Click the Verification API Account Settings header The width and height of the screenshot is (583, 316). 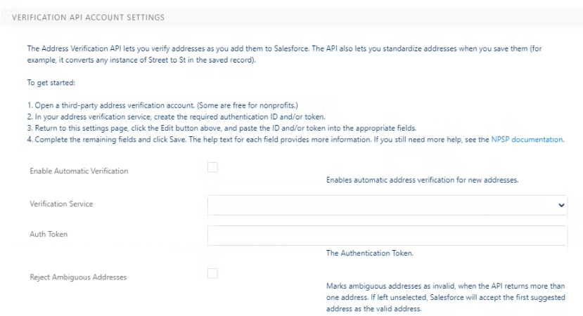[x=88, y=17]
